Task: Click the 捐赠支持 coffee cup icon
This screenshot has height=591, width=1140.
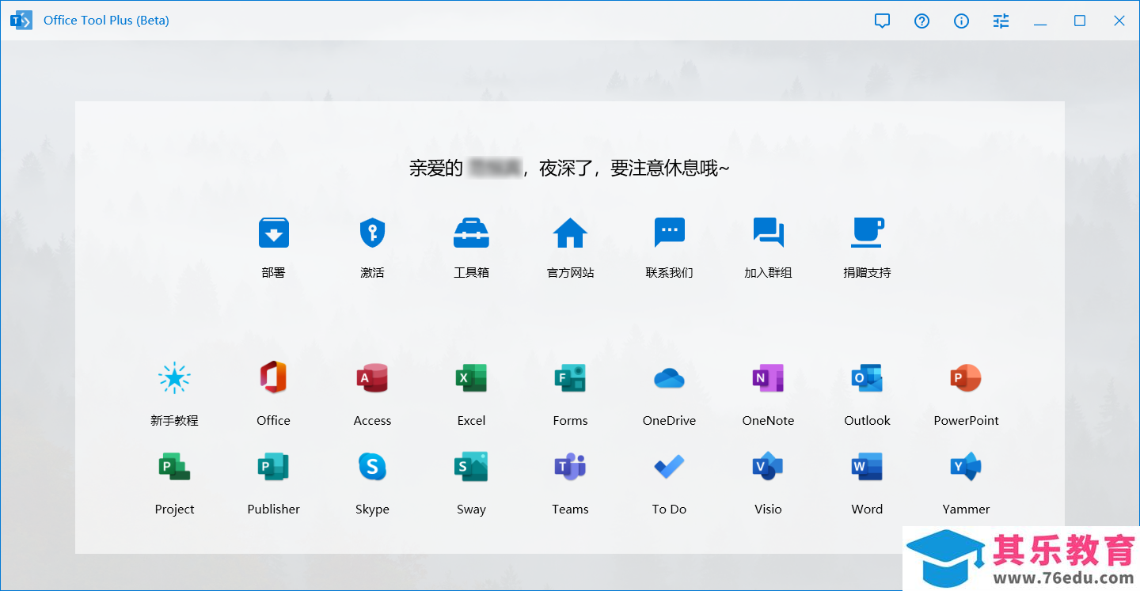Action: point(867,233)
